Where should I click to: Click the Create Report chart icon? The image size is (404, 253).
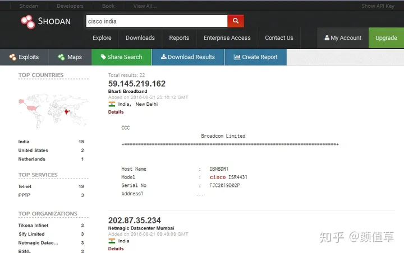(x=237, y=57)
